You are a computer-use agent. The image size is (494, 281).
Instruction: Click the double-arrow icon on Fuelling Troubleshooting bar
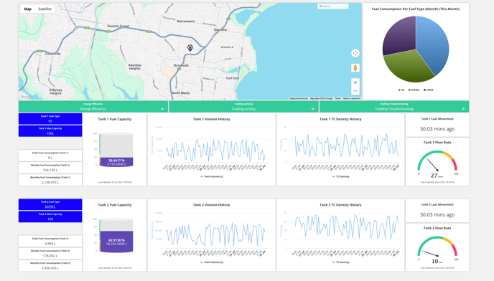pyautogui.click(x=463, y=109)
